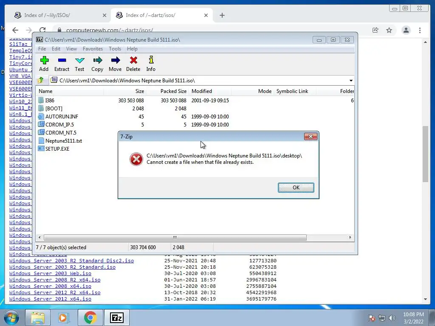The image size is (435, 326).
Task: Open the Tools menu in 7-Zip
Action: (115, 49)
